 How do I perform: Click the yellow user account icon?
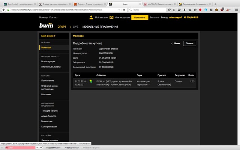[x=91, y=18]
